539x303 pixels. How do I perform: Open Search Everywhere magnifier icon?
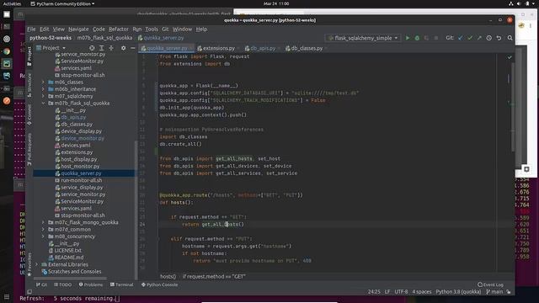[x=510, y=38]
